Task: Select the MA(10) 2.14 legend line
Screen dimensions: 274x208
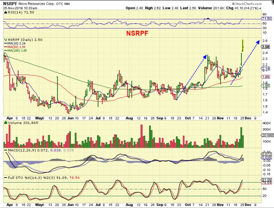Action: click(15, 43)
